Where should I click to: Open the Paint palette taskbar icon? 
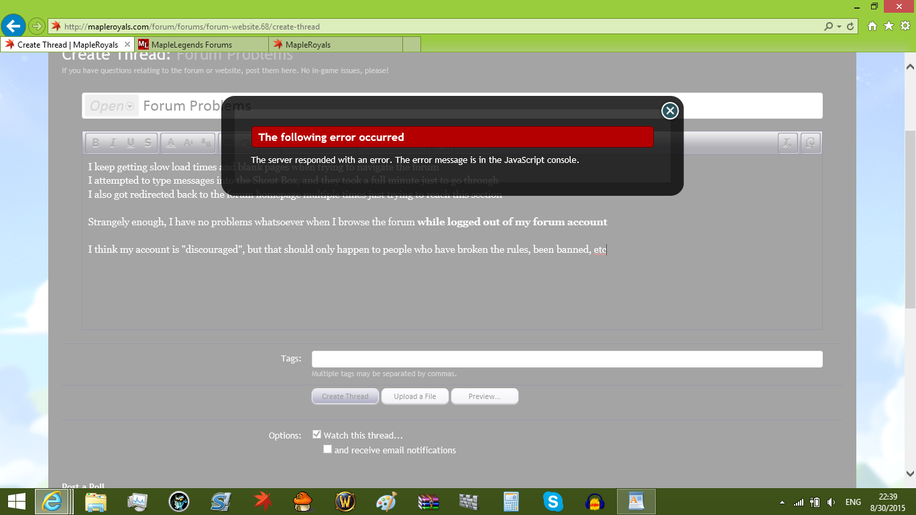point(387,502)
